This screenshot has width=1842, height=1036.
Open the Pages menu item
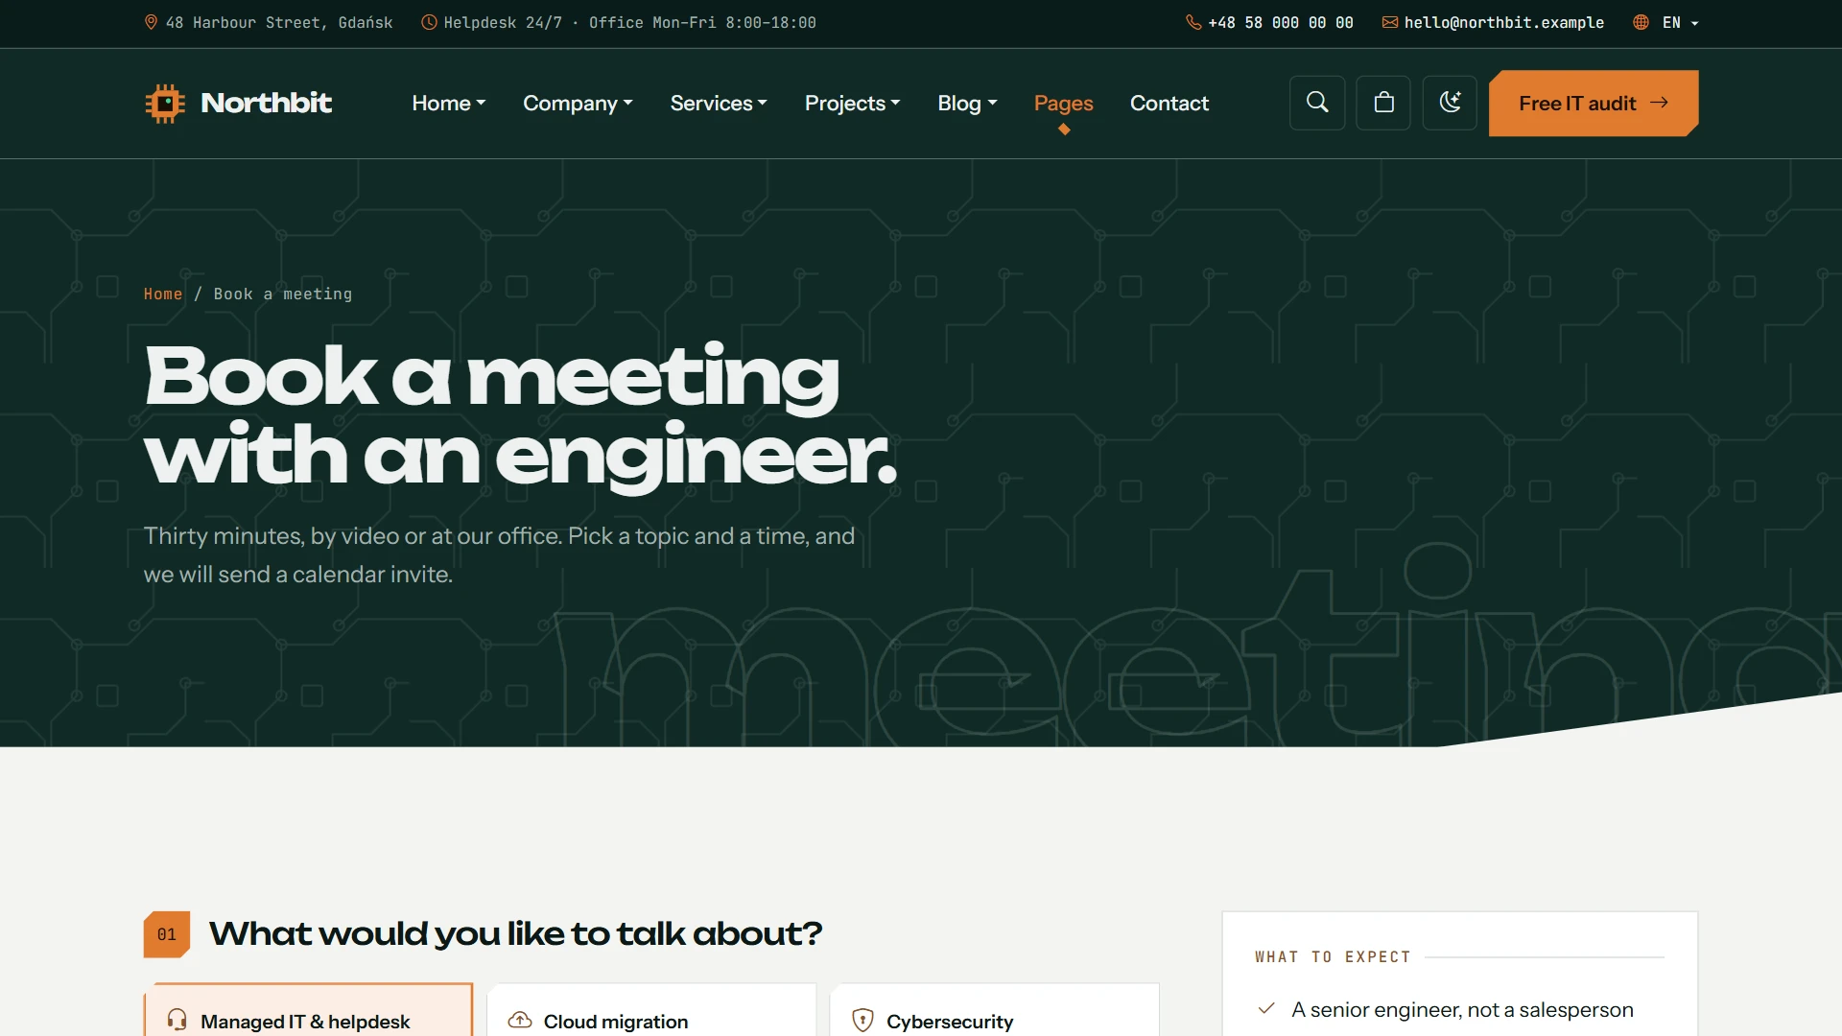pos(1063,103)
